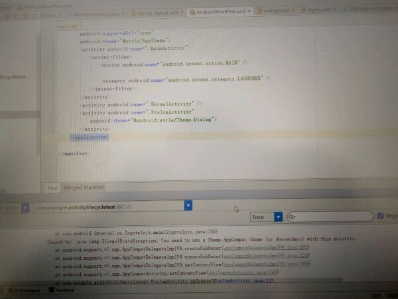Open the AppCompatDelegateImplV9.java link on setContentView line
Screen dimensions: 398x299
[x=266, y=264]
